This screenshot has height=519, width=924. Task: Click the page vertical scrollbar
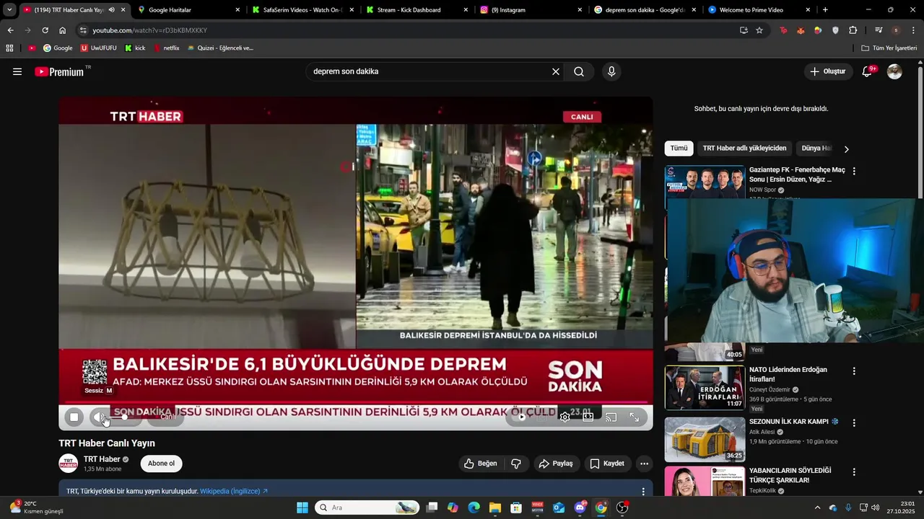pyautogui.click(x=920, y=133)
